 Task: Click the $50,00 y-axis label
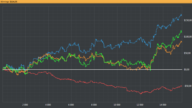coord(187,53)
